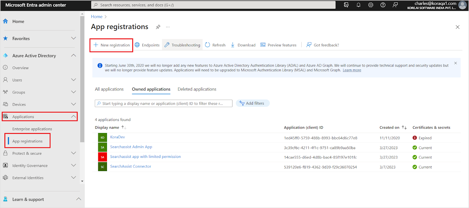This screenshot has width=469, height=208.
Task: Dismiss the ADAL information banner
Action: point(456,63)
